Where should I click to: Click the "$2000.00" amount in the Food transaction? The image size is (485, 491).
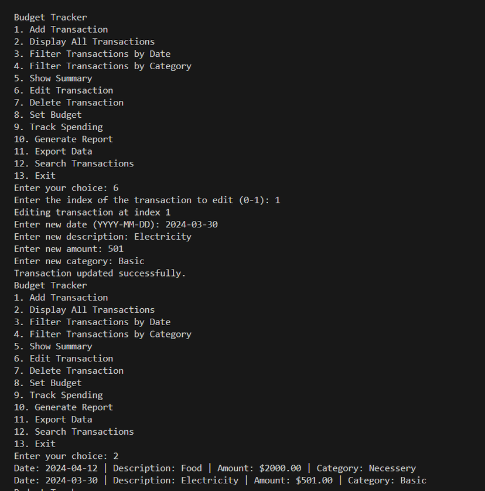pyautogui.click(x=280, y=468)
